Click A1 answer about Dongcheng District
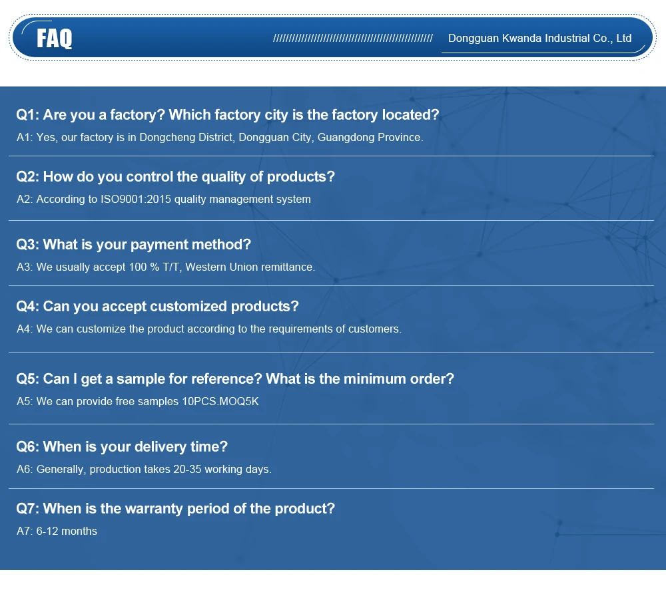Image resolution: width=666 pixels, height=592 pixels. point(220,138)
